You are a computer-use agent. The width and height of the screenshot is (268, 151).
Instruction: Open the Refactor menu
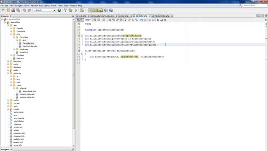34,5
